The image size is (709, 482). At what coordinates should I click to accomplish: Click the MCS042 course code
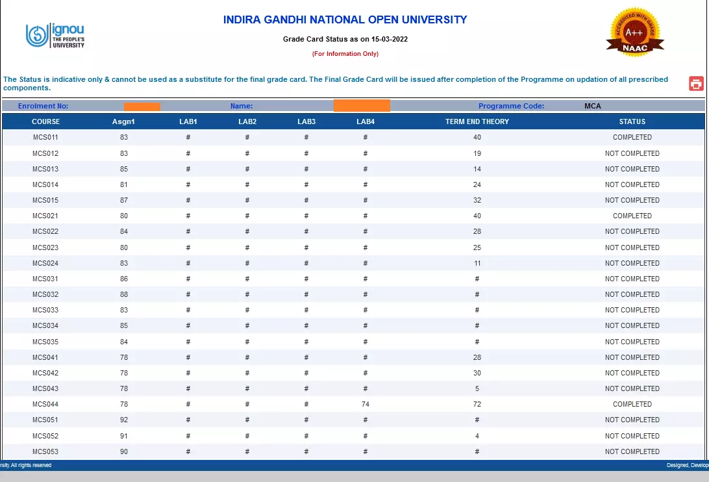point(45,373)
